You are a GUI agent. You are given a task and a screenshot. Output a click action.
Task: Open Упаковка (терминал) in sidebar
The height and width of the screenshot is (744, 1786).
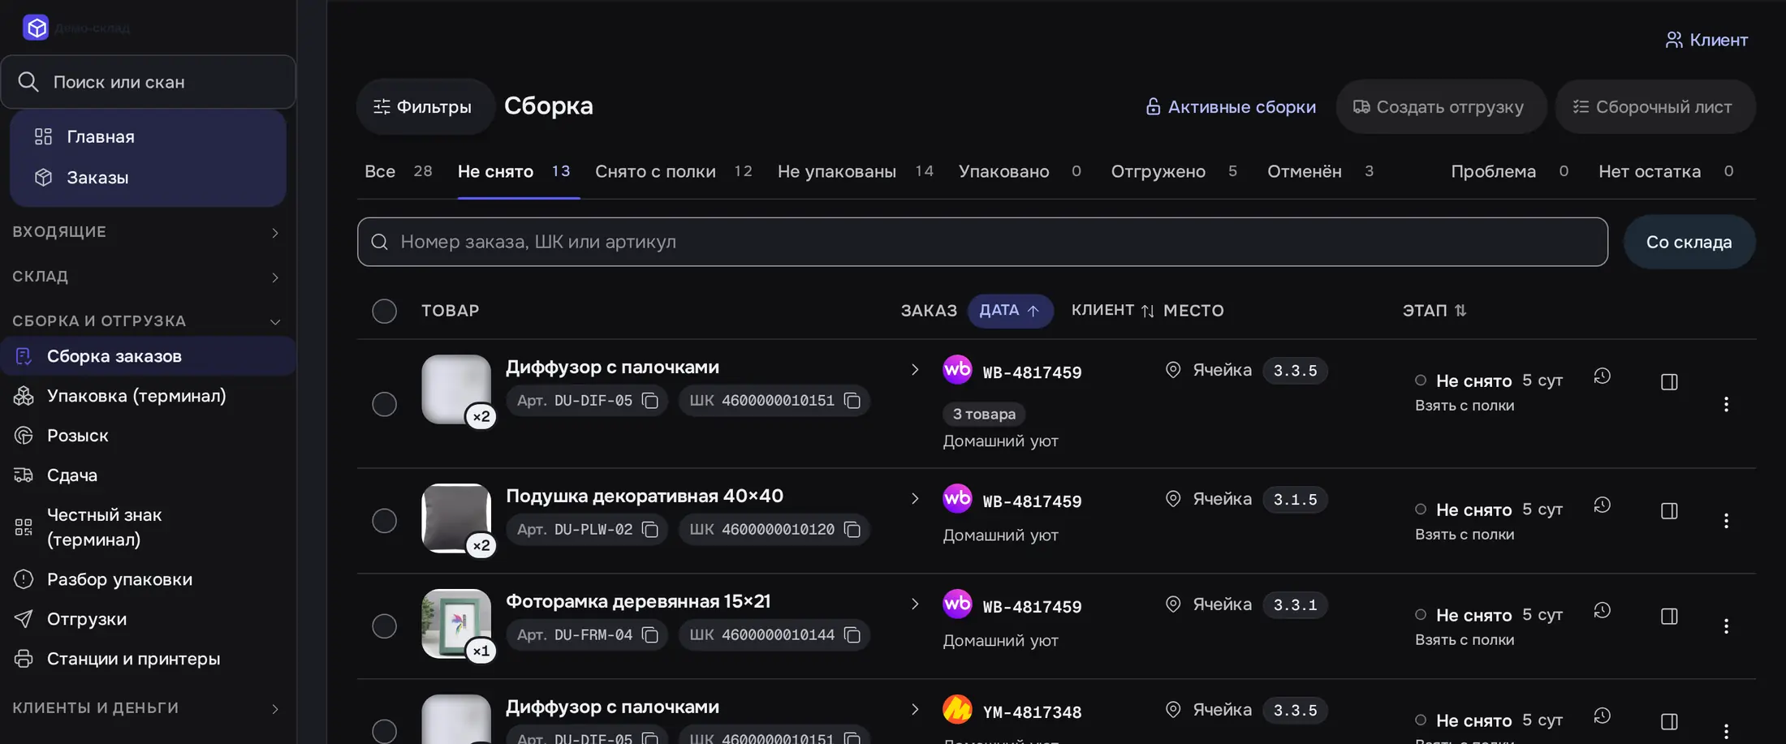pyautogui.click(x=148, y=396)
